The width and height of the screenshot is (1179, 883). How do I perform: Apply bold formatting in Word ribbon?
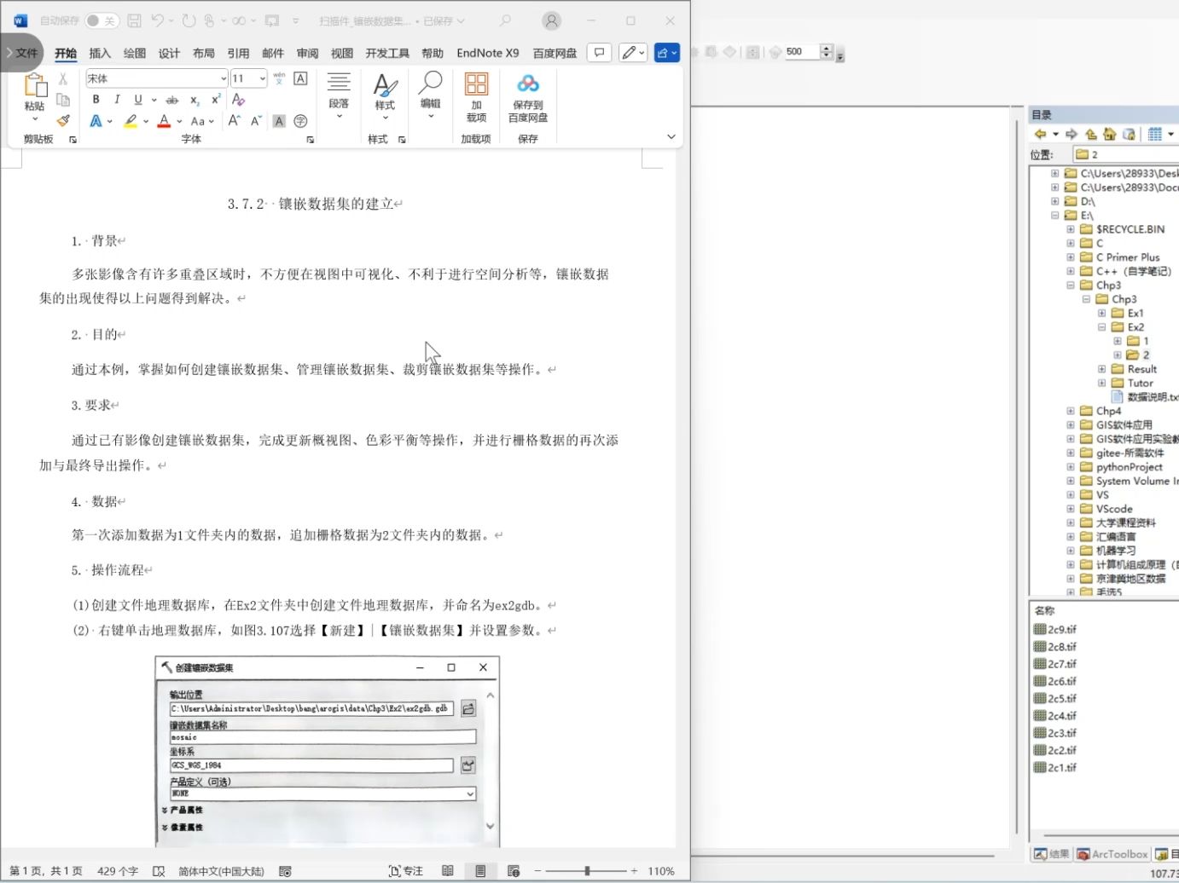click(x=96, y=100)
